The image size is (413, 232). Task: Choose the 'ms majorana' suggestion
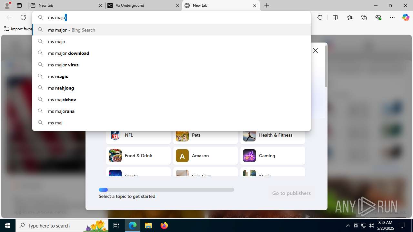[171, 111]
